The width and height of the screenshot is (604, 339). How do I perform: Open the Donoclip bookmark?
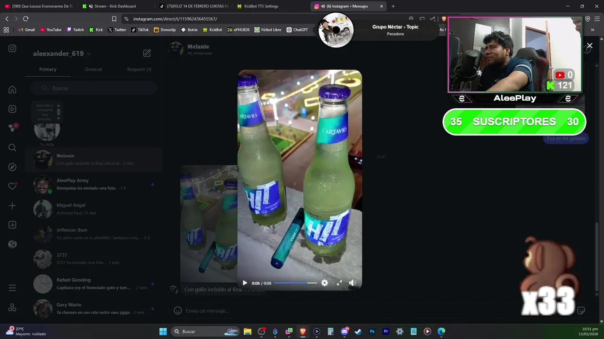pos(165,30)
